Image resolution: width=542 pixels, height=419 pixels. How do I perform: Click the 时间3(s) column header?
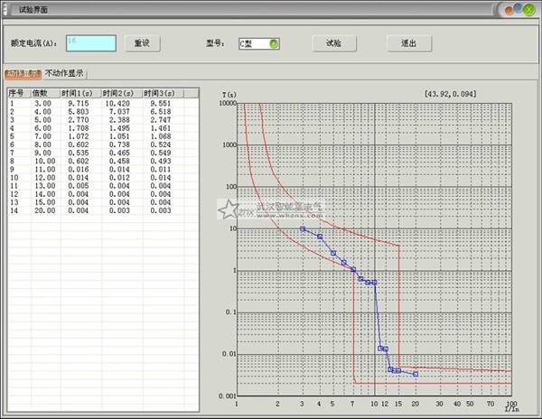click(x=163, y=92)
